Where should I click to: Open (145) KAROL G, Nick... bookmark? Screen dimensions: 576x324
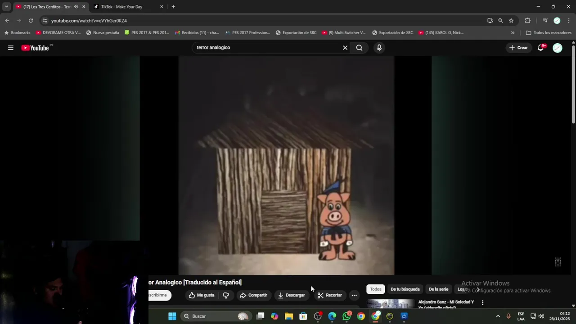pos(441,33)
